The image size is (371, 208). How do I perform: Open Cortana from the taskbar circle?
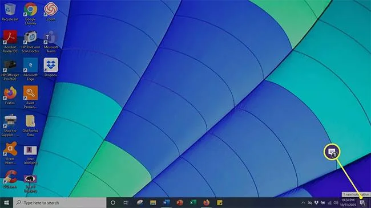point(113,202)
